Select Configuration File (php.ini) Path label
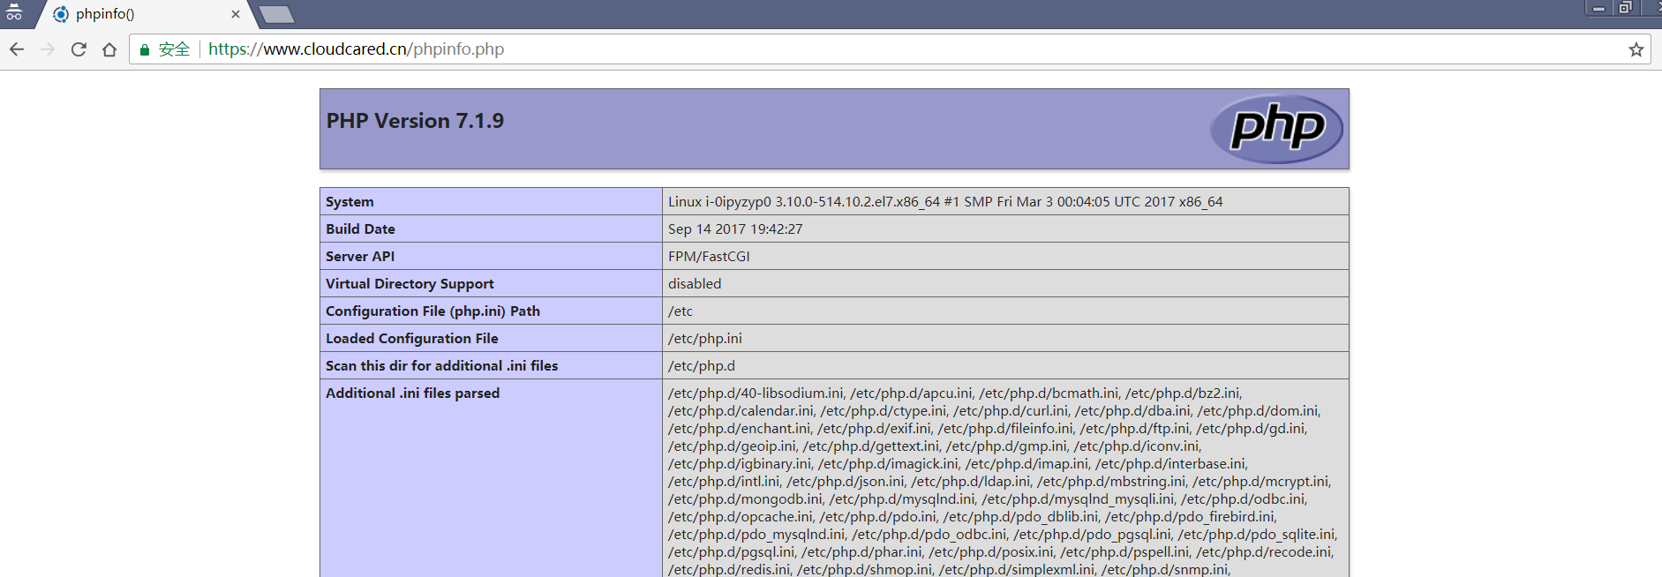This screenshot has height=577, width=1662. tap(432, 311)
